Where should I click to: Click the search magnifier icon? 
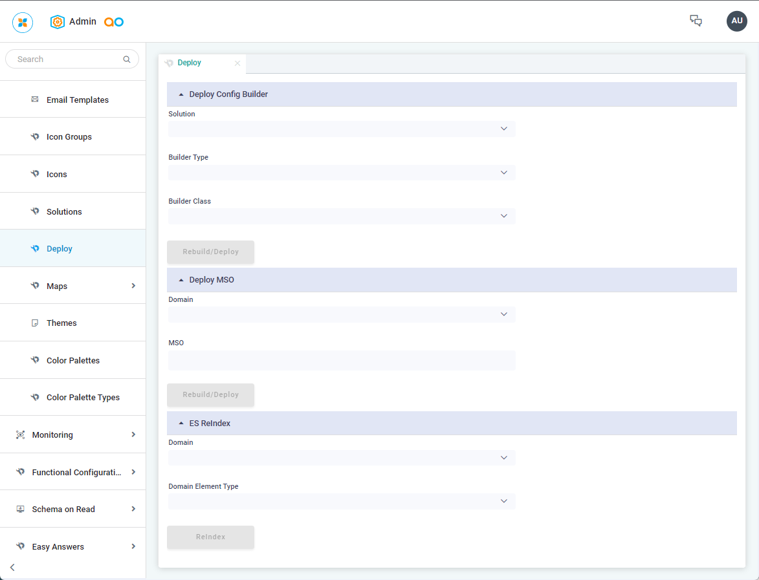point(127,59)
